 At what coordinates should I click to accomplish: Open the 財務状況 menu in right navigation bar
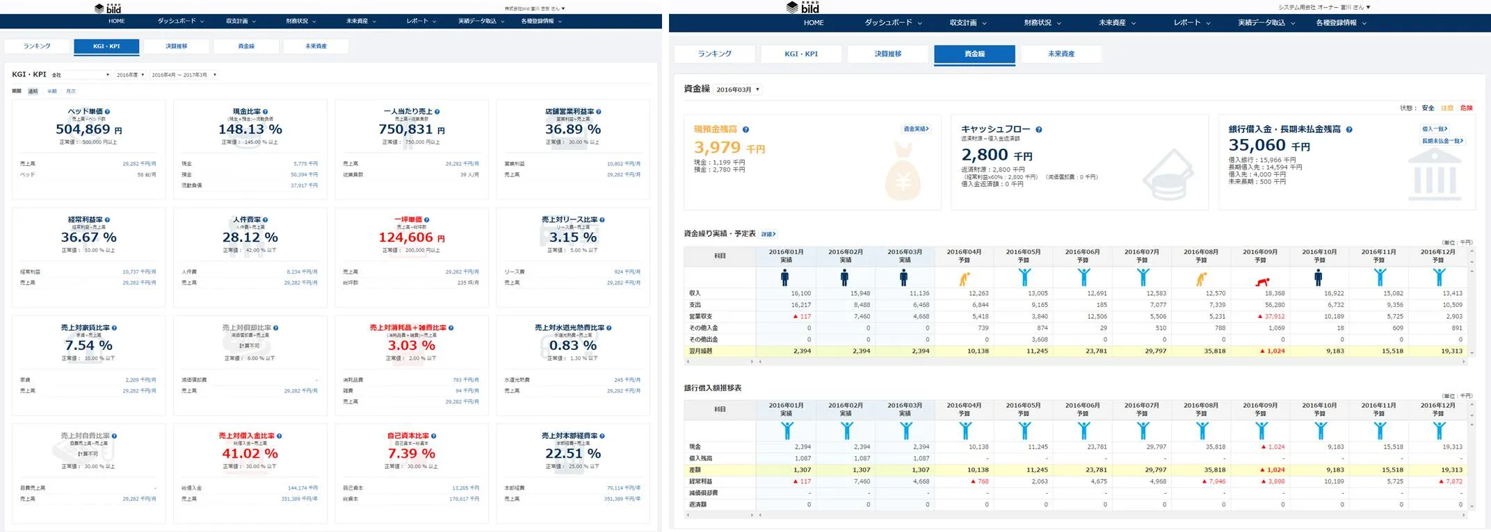(1042, 23)
